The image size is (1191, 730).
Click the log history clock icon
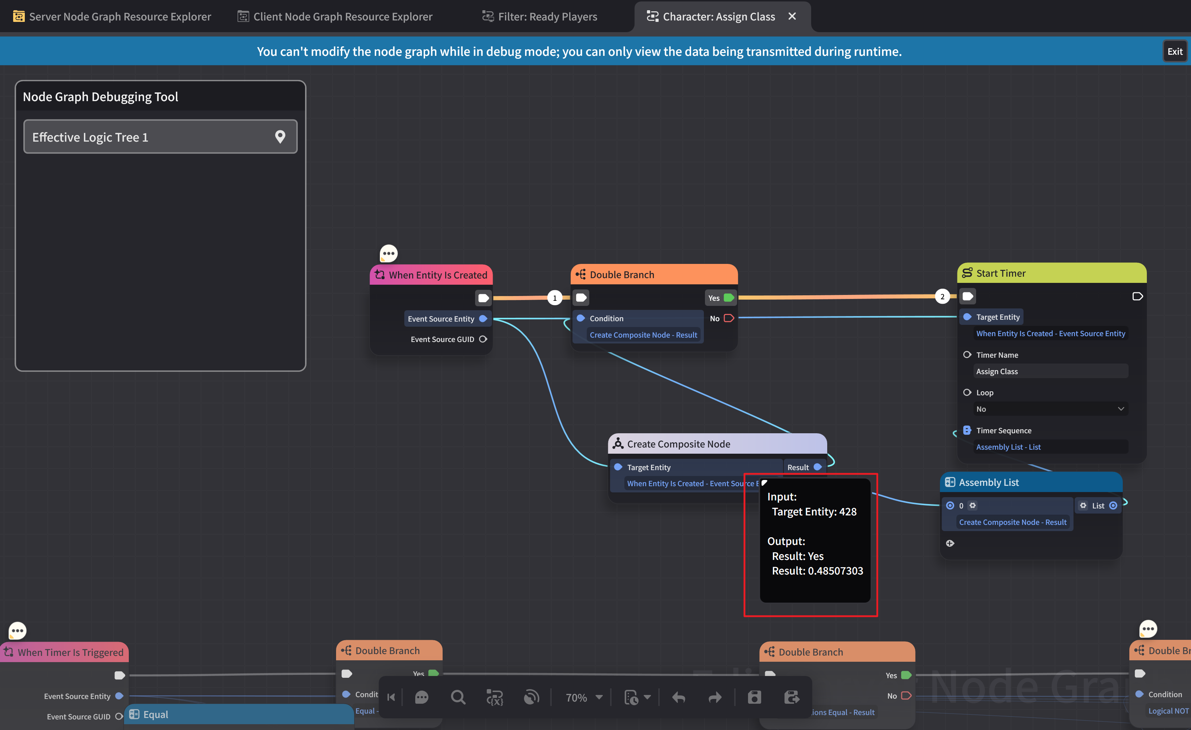(x=631, y=697)
